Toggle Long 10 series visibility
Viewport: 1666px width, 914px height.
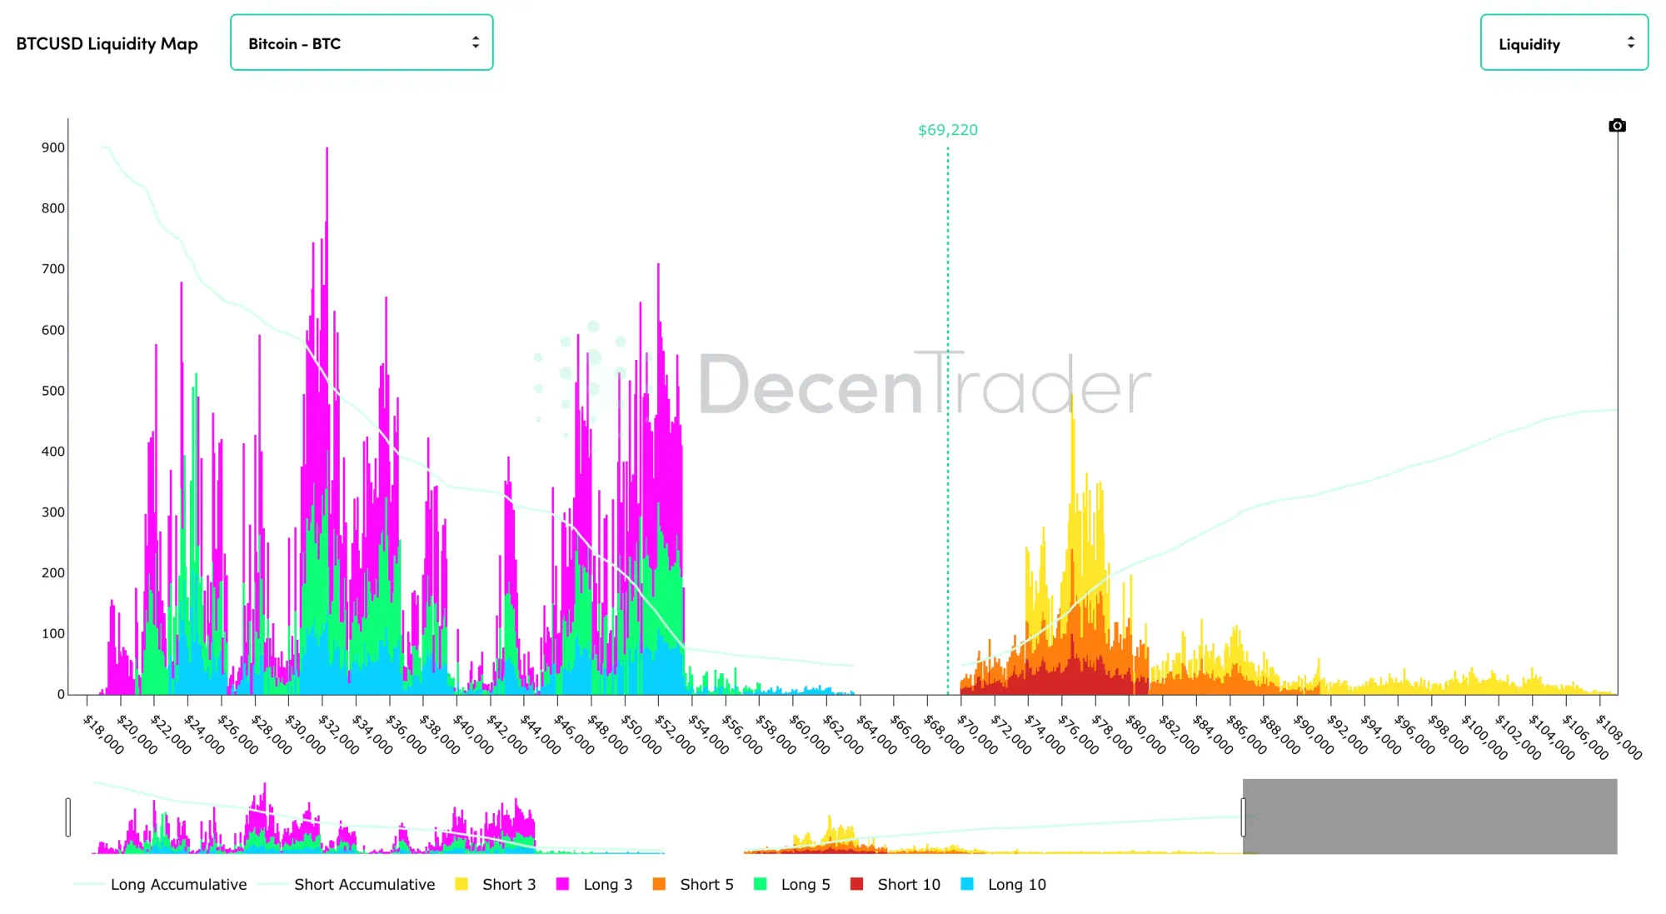(x=1004, y=884)
